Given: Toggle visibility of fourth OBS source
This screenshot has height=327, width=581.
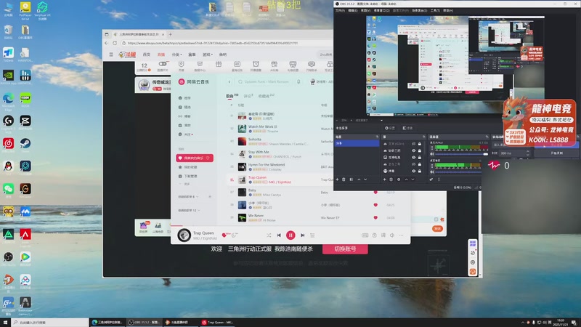Looking at the screenshot, I should tap(413, 164).
